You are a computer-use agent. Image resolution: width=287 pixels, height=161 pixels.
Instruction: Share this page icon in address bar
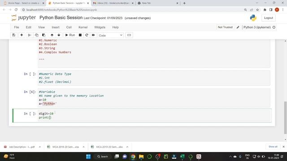click(251, 10)
